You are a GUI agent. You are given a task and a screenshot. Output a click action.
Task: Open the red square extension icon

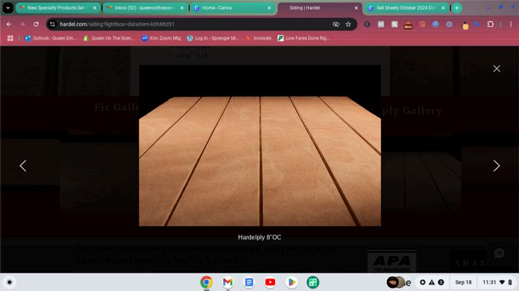pos(422,24)
